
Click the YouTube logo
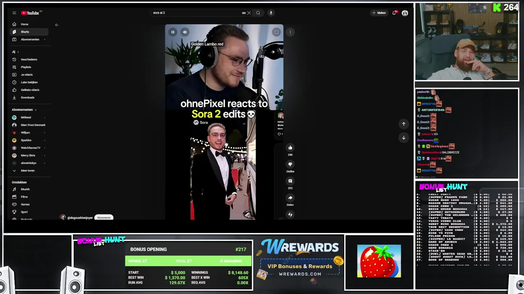click(x=30, y=13)
